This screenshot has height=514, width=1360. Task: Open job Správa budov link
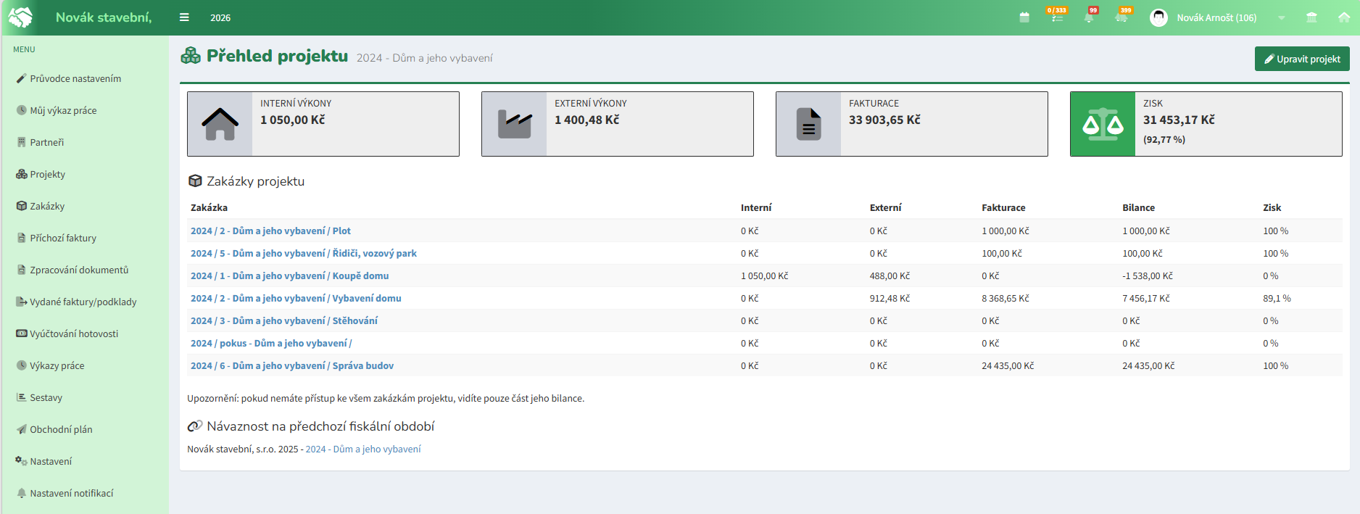292,366
